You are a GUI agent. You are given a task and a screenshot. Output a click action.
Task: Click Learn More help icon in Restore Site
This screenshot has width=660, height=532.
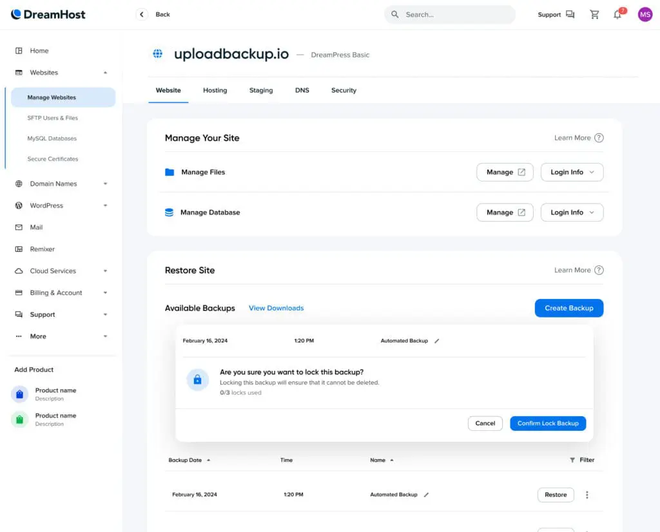599,270
